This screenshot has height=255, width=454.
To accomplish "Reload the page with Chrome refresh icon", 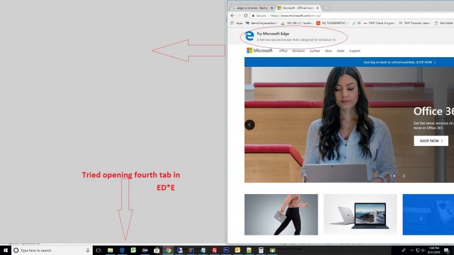I will pos(246,16).
